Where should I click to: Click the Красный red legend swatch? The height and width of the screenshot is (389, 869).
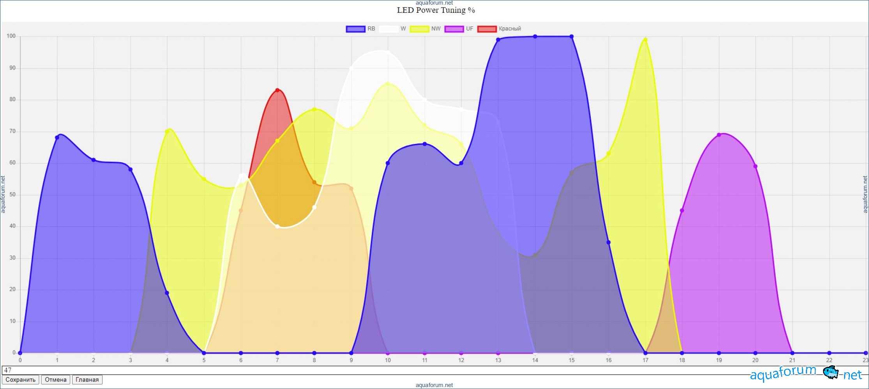click(x=487, y=29)
